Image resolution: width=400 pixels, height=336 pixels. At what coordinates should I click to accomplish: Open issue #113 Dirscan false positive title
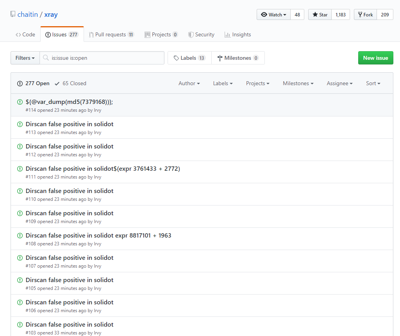pyautogui.click(x=70, y=124)
